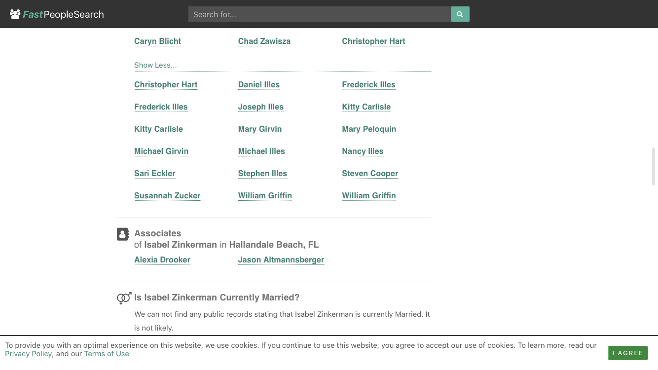This screenshot has height=370, width=658.
Task: Click the 'We can not find any public records' paragraph
Action: coord(282,321)
